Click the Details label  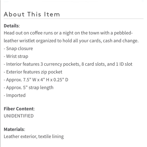coord(11,26)
